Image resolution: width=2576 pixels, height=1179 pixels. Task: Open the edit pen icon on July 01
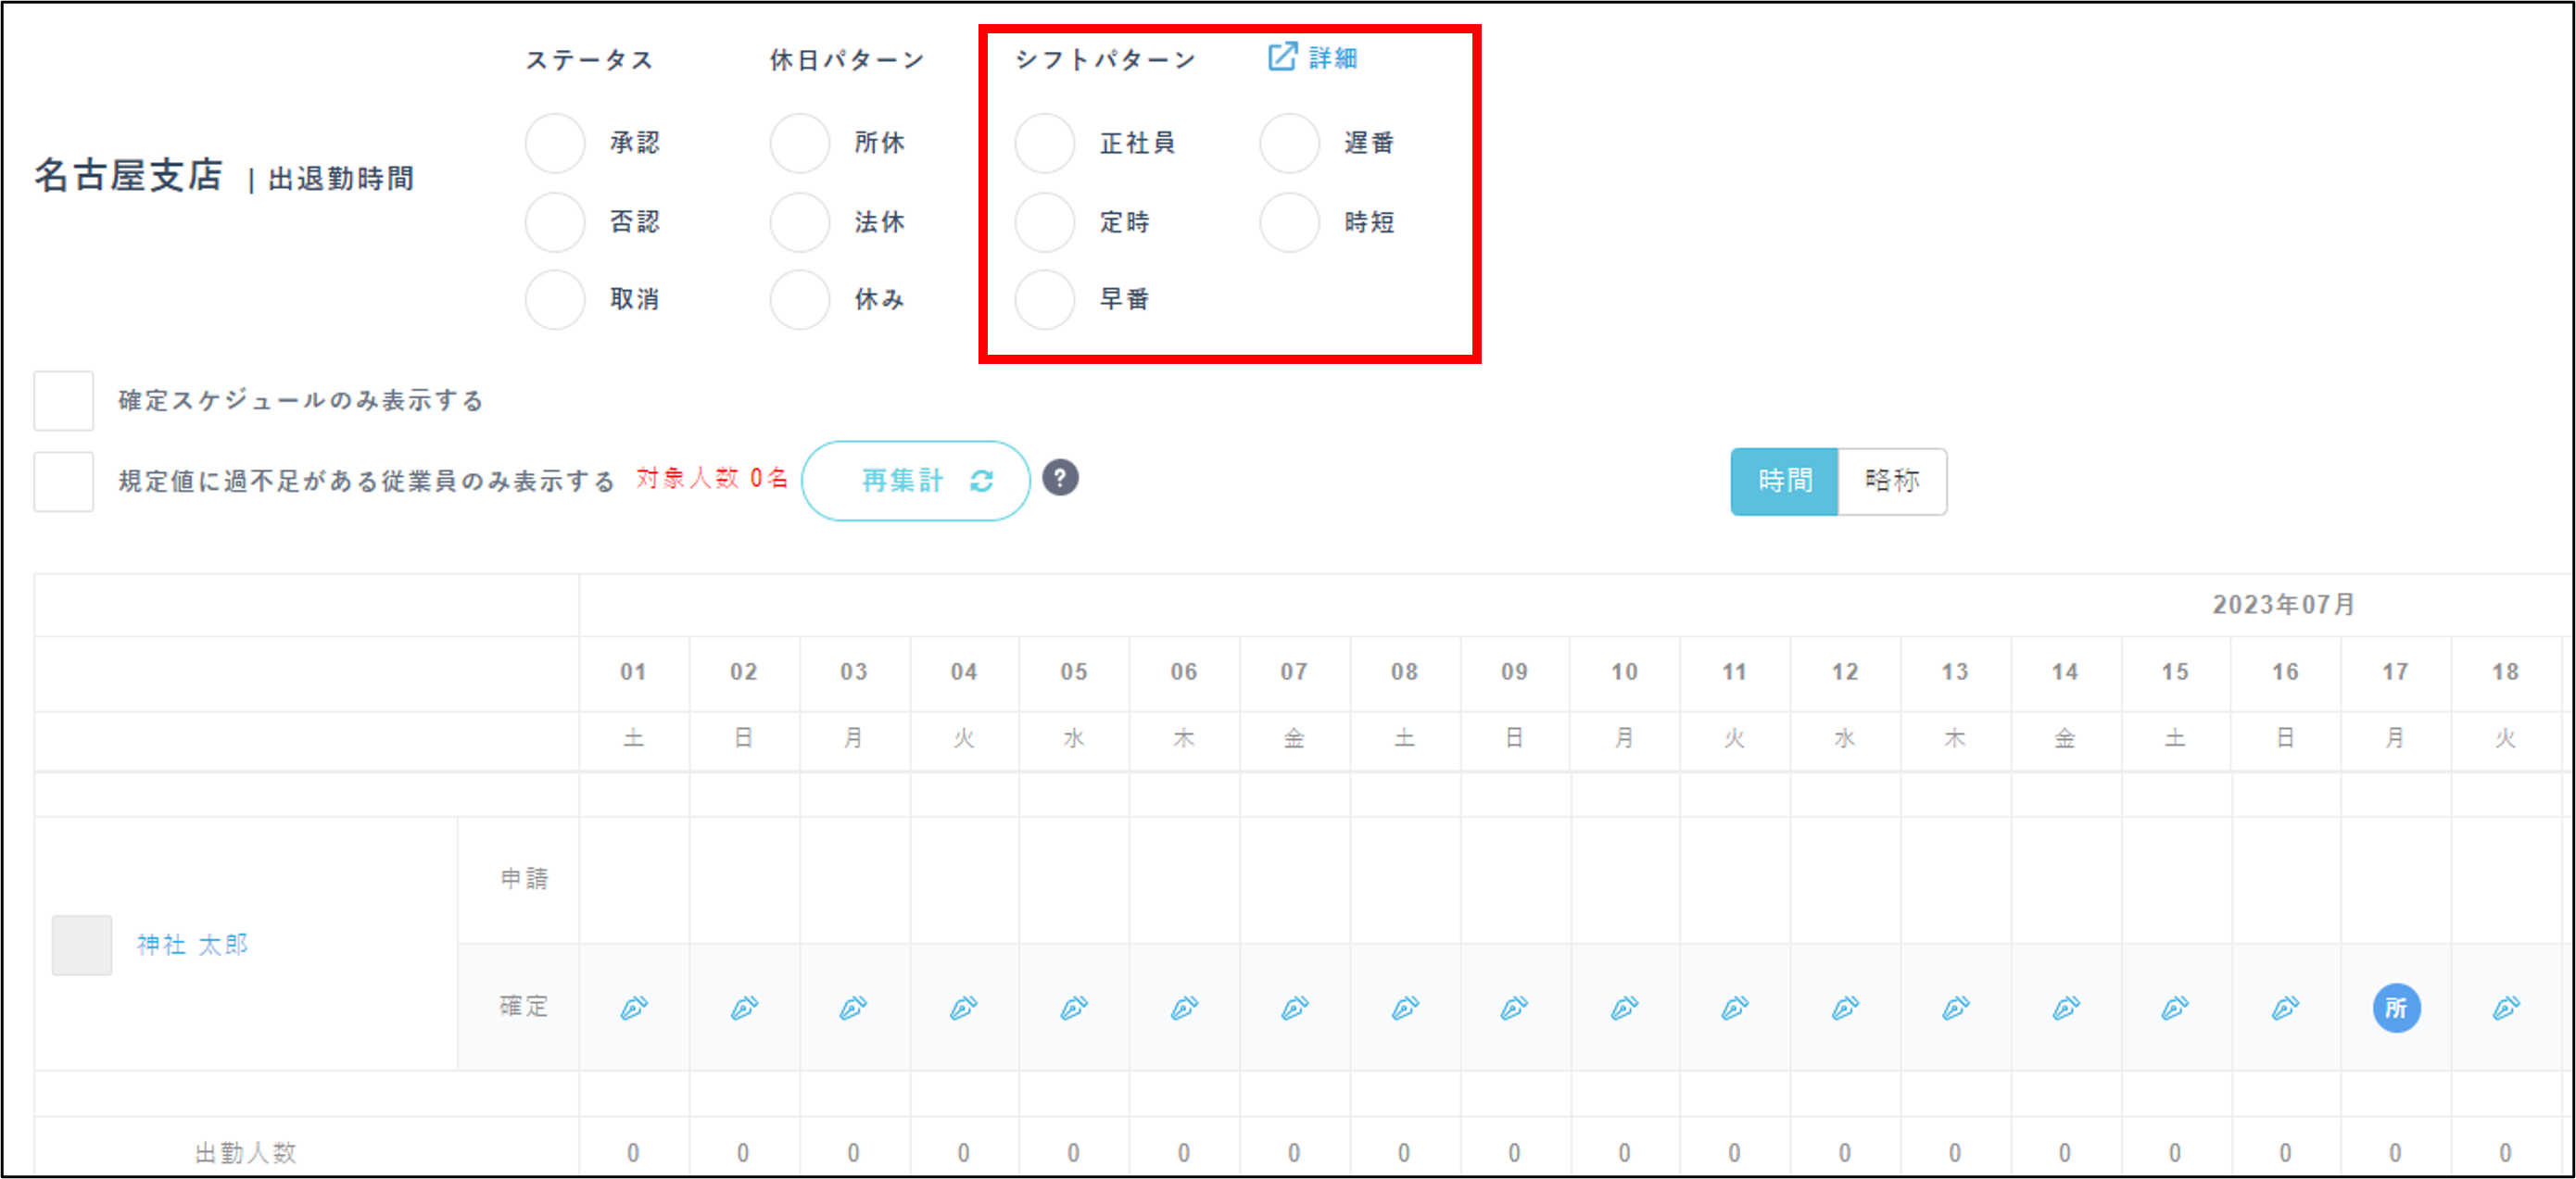pos(636,1007)
